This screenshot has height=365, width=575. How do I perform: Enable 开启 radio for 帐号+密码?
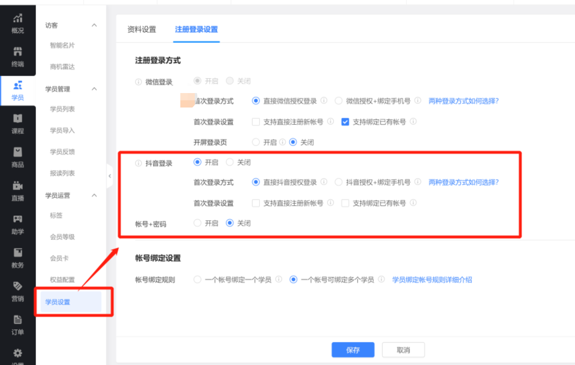197,223
